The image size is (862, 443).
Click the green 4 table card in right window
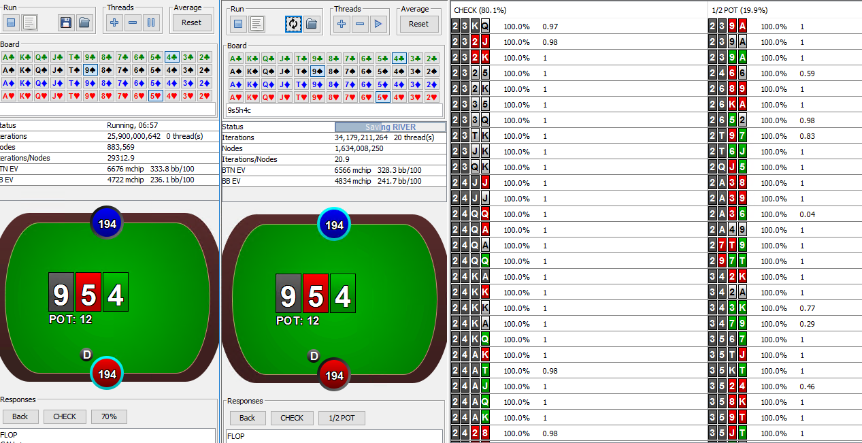[x=343, y=293]
